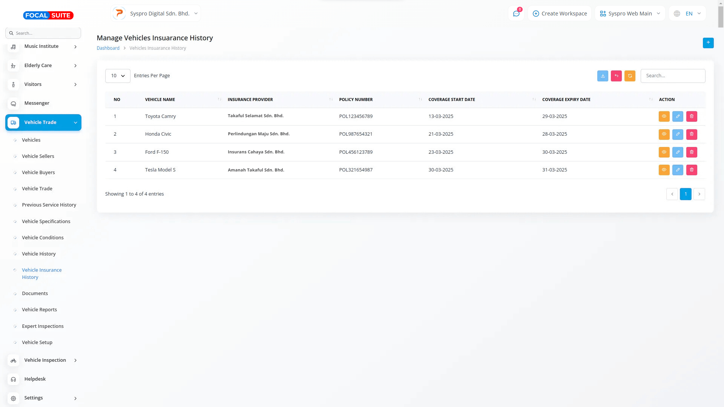View the Ford F-150 insurance details
Image resolution: width=724 pixels, height=407 pixels.
tap(664, 152)
